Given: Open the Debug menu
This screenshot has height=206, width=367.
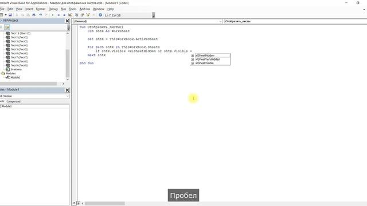Looking at the screenshot, I should point(53,9).
